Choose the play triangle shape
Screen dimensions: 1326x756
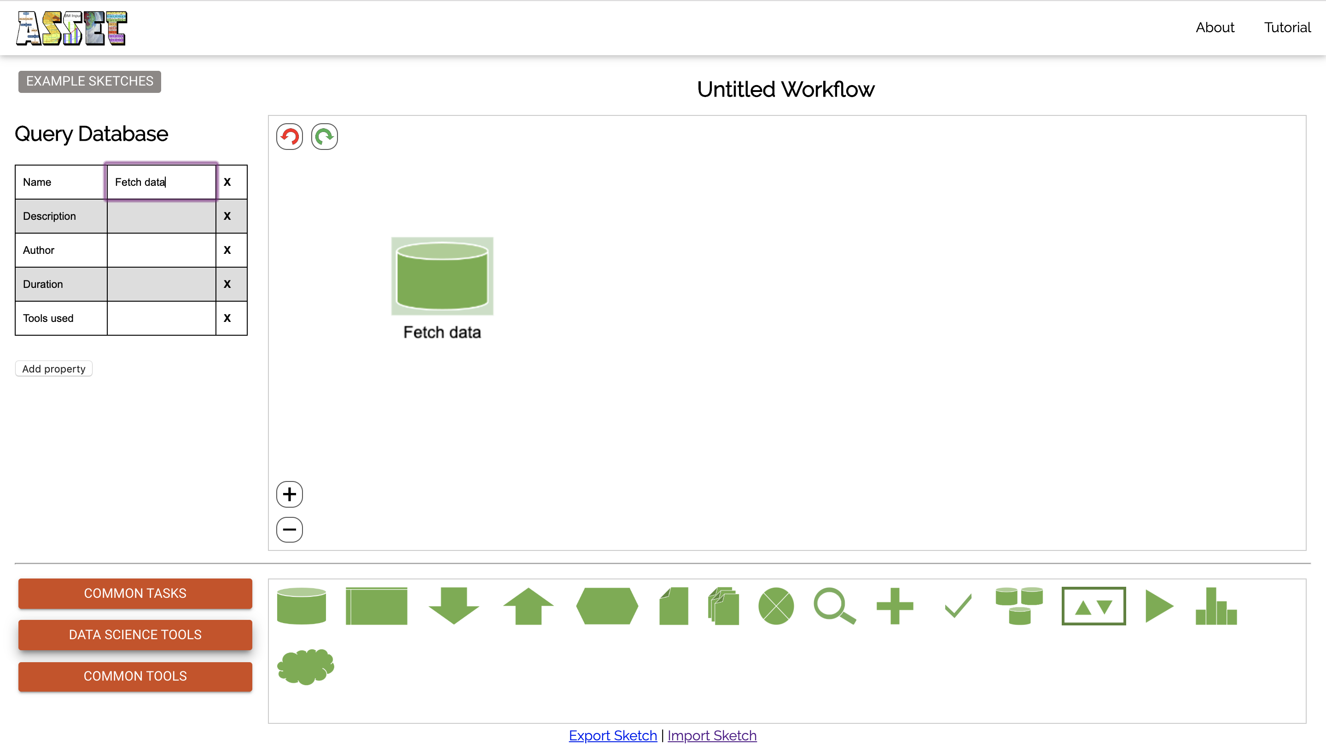[1158, 606]
